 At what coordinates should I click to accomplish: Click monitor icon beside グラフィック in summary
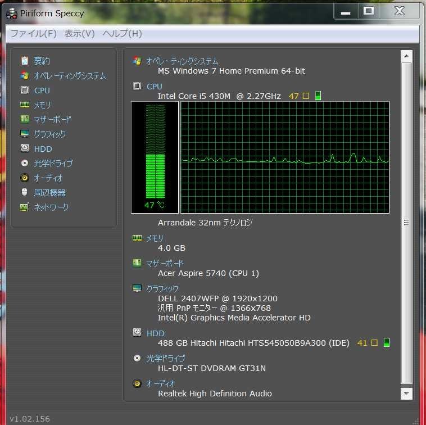point(137,288)
